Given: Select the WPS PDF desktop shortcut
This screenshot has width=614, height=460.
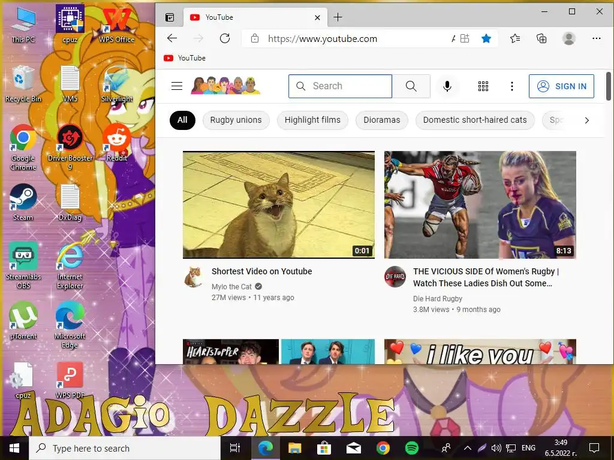Looking at the screenshot, I should point(70,380).
